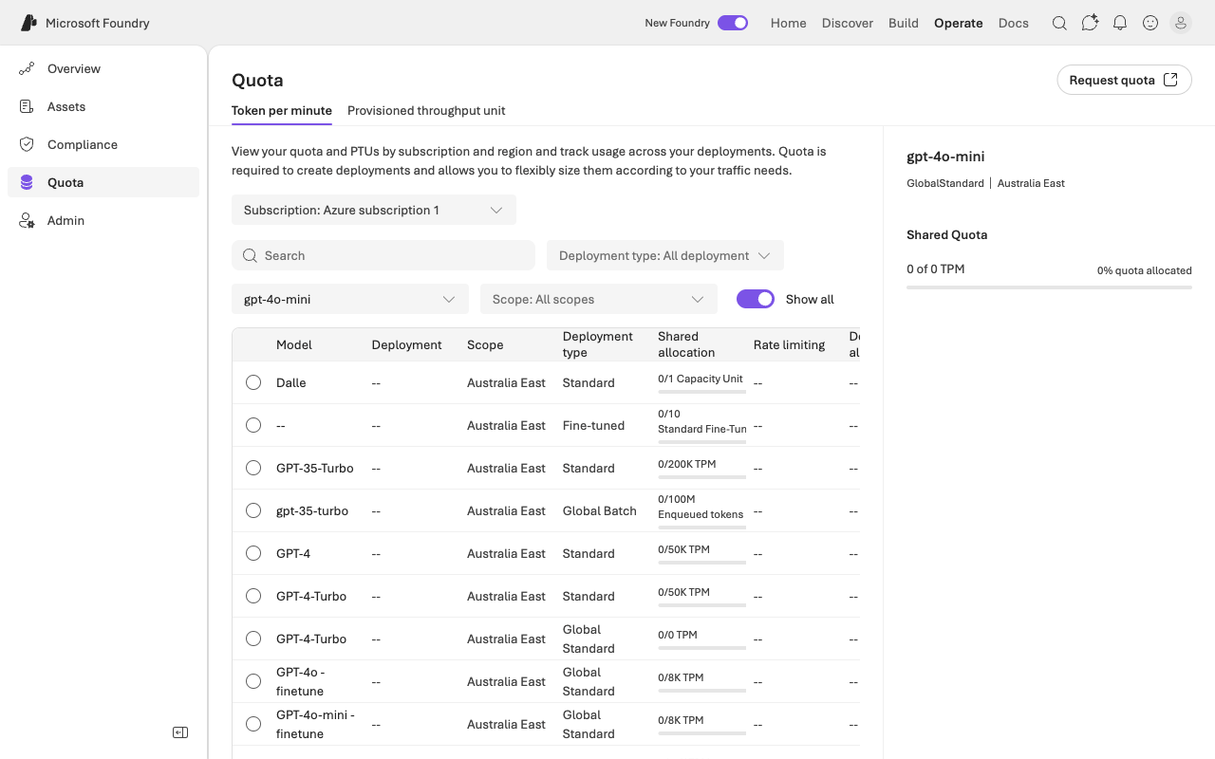Go to Home in top navigation

click(789, 23)
